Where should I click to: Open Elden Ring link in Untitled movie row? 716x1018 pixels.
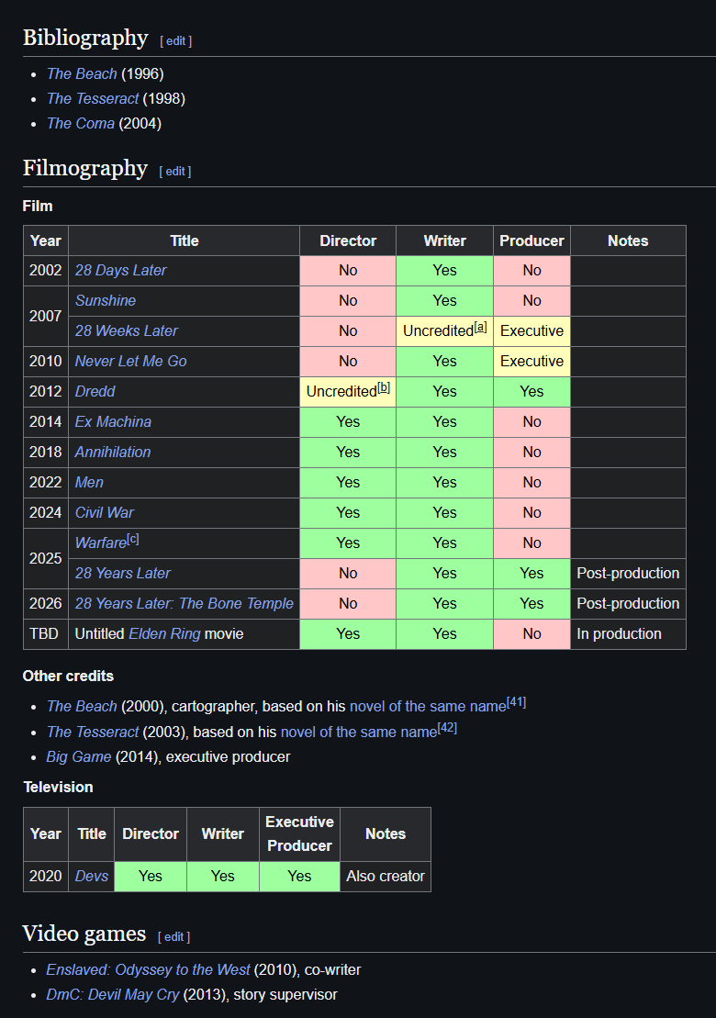[164, 634]
